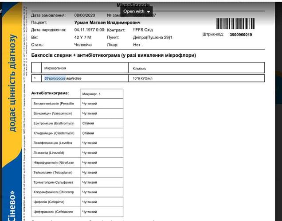Click location Дніпро(Пушкіна 29)1
The image size is (282, 221).
pos(153,37)
